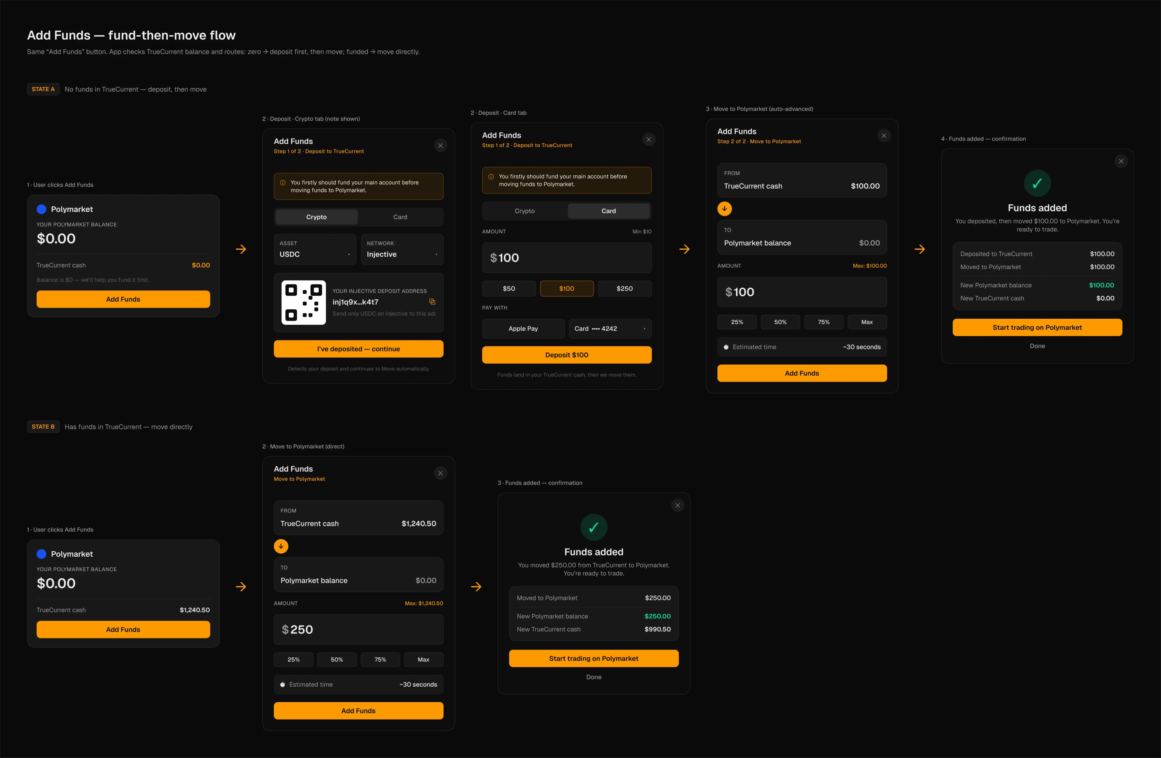Click Estimated time icon in direct move modal

282,685
